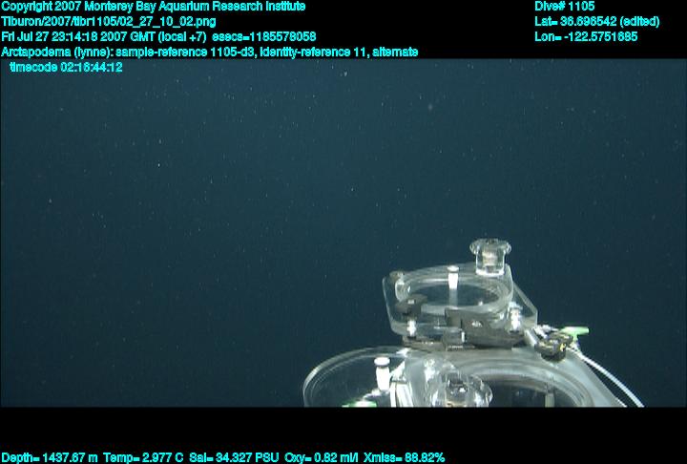Click the 'Arctapodema (lynne)' annotation text
The image size is (687, 464).
56,52
